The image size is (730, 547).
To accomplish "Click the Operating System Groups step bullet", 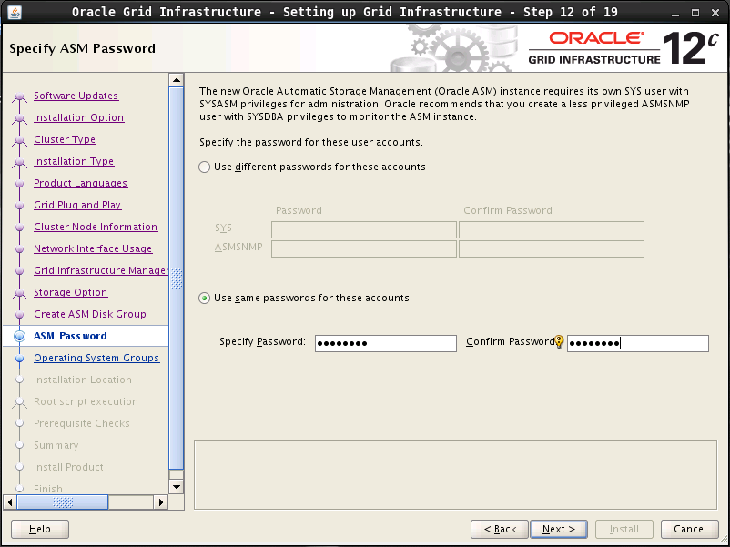I will click(x=19, y=359).
